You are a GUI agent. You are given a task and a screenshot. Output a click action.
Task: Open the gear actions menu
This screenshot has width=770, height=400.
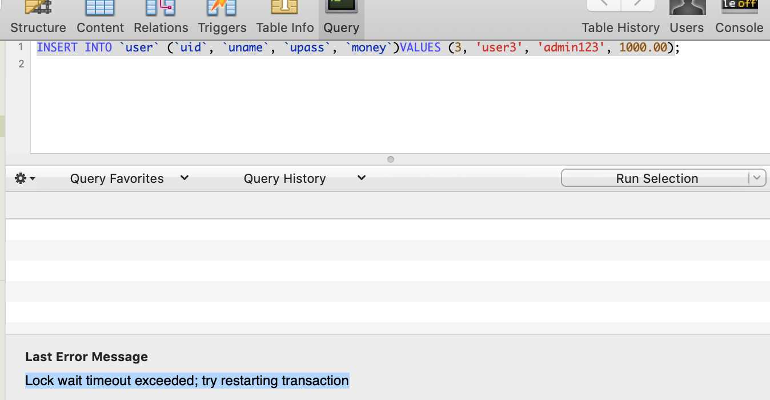25,178
